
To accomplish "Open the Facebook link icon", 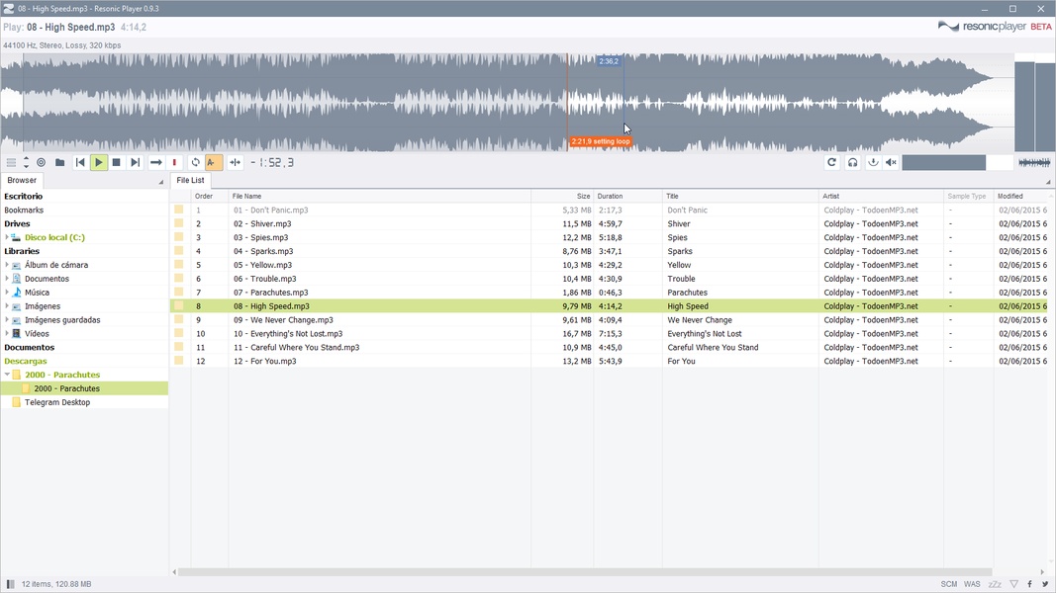I will point(1029,584).
